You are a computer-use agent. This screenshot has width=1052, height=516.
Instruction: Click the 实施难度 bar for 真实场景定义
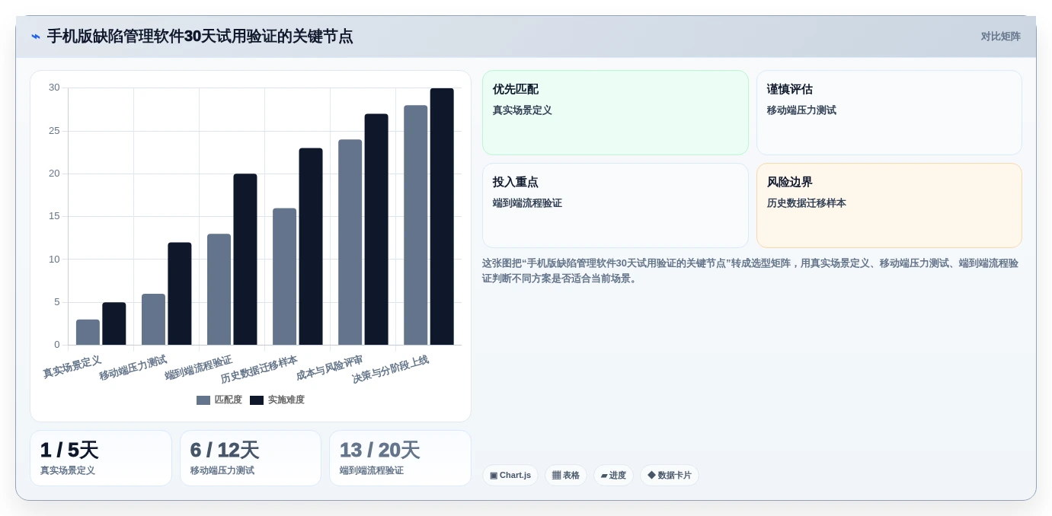pos(114,324)
